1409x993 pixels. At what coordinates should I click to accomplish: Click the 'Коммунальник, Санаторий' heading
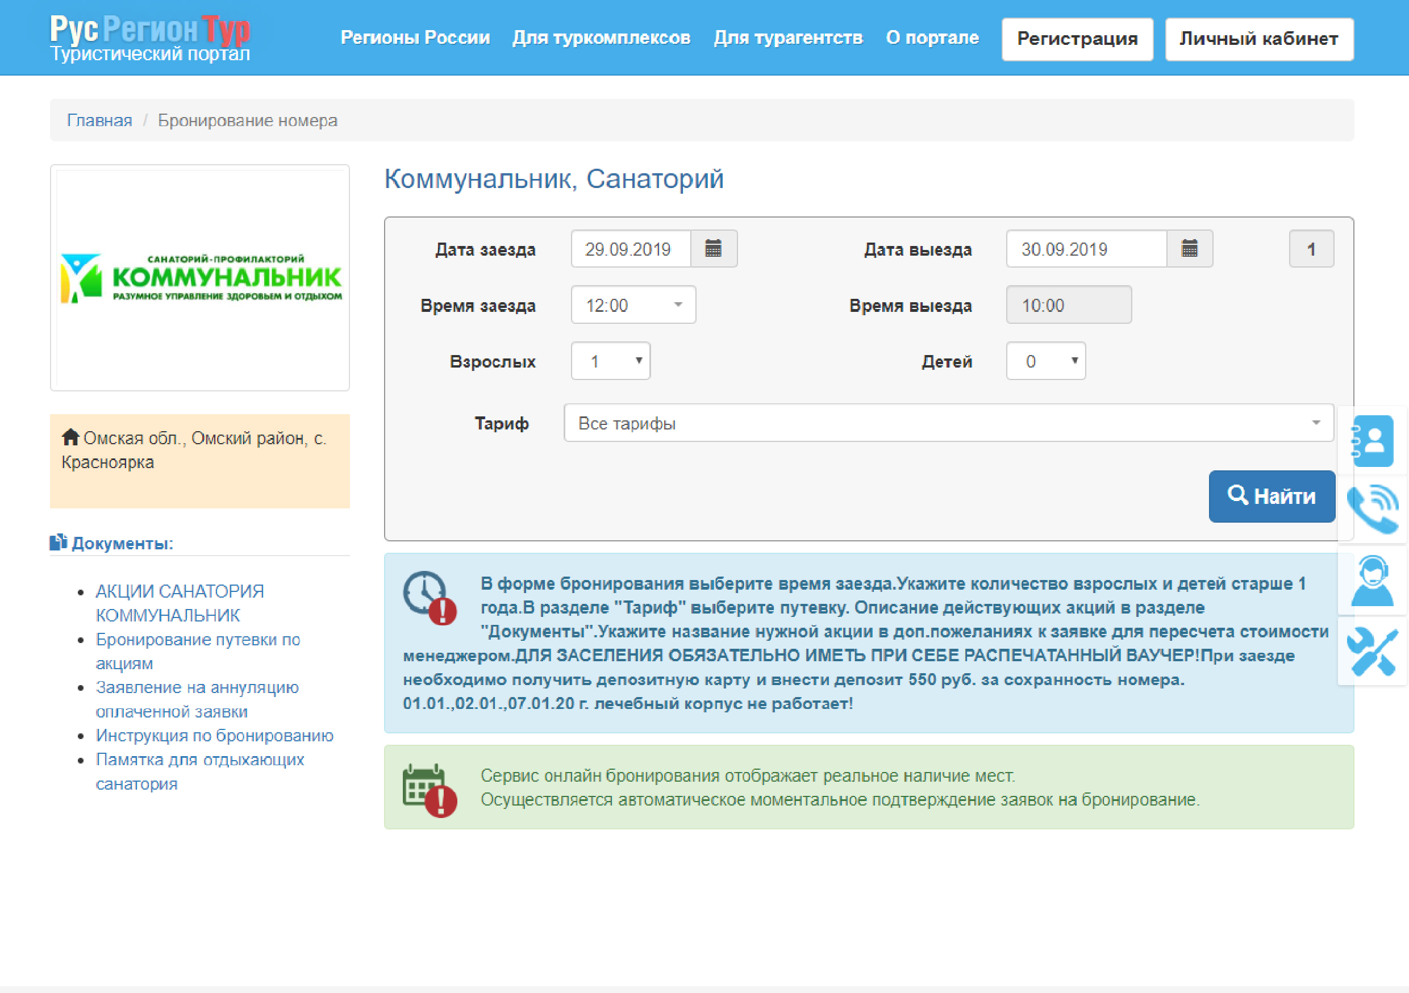pyautogui.click(x=554, y=179)
